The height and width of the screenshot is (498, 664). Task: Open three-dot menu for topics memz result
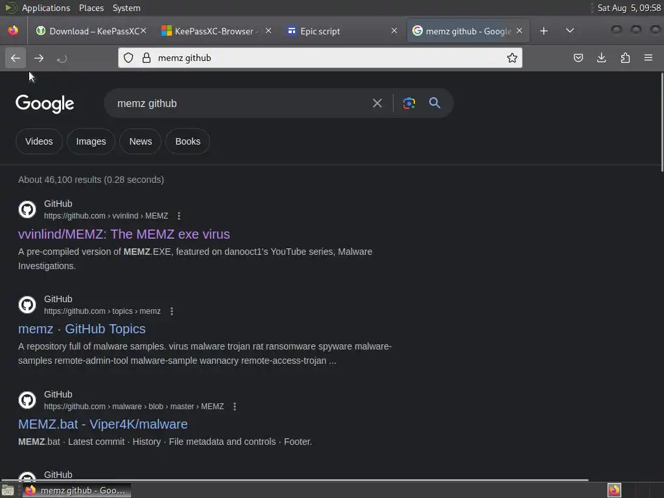coord(171,311)
